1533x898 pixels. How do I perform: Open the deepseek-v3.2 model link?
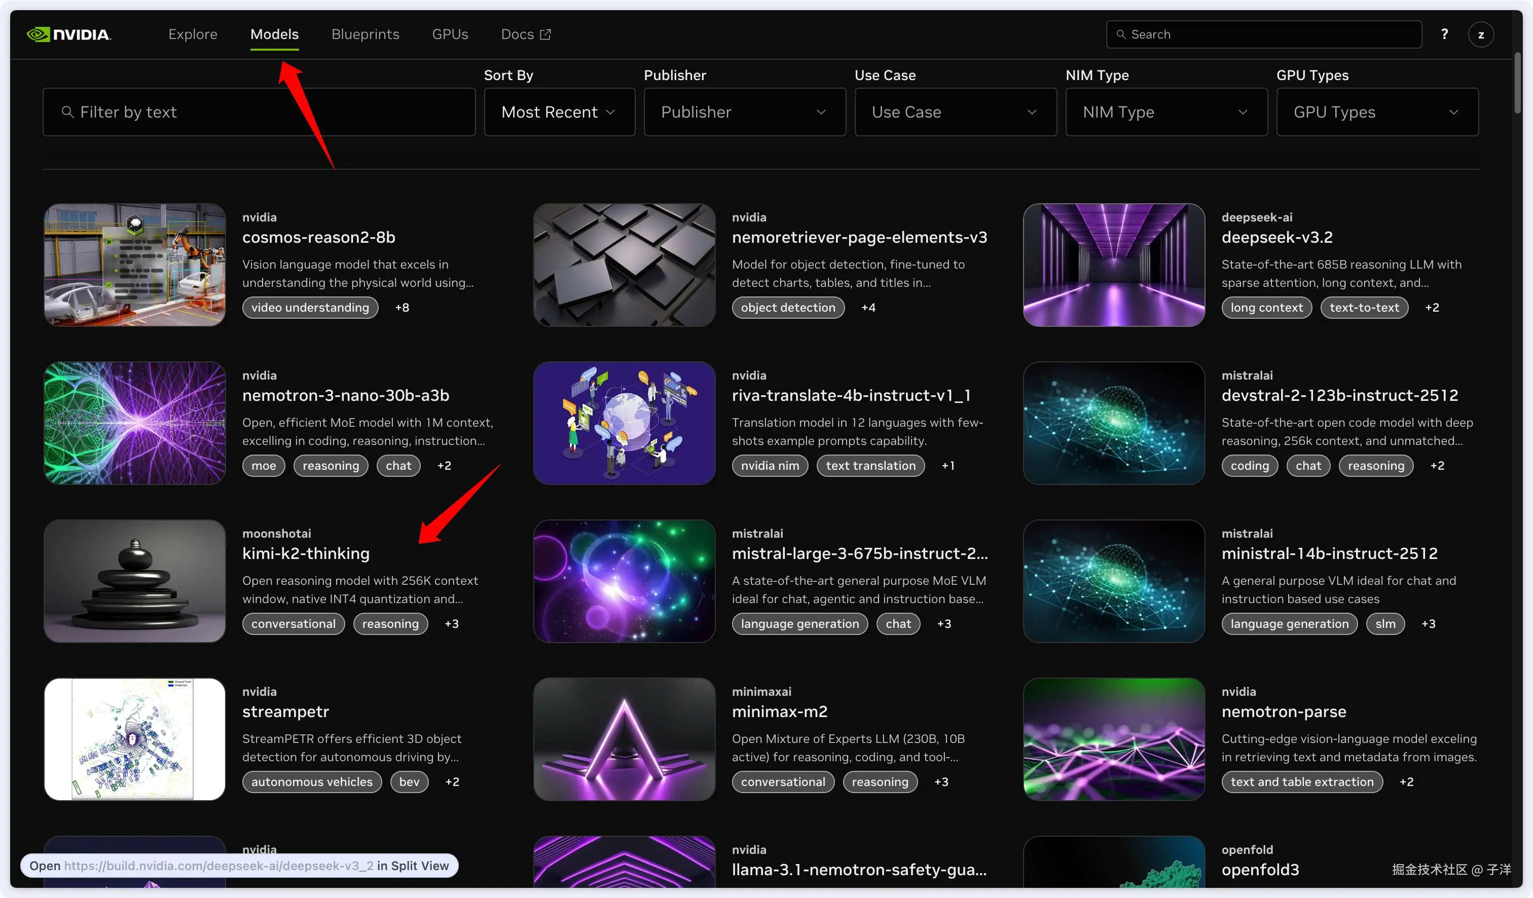pos(1276,237)
